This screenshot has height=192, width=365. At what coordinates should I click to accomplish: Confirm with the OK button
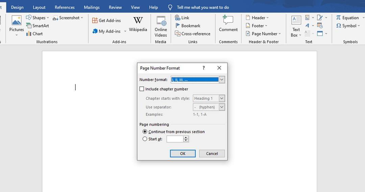click(x=182, y=153)
